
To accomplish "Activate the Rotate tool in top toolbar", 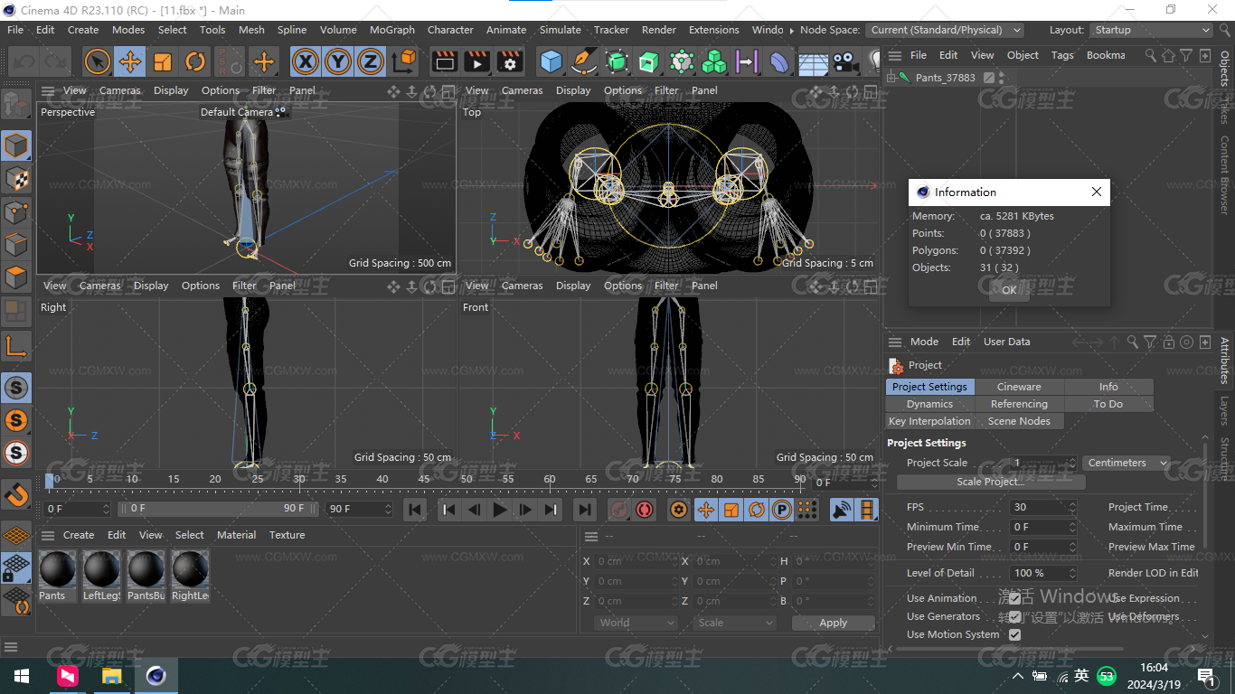I will tap(195, 61).
